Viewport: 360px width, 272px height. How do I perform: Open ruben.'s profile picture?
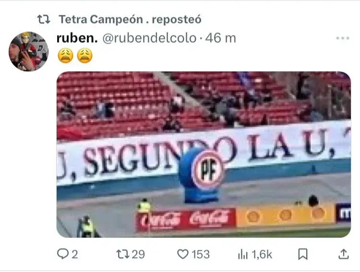click(x=29, y=51)
